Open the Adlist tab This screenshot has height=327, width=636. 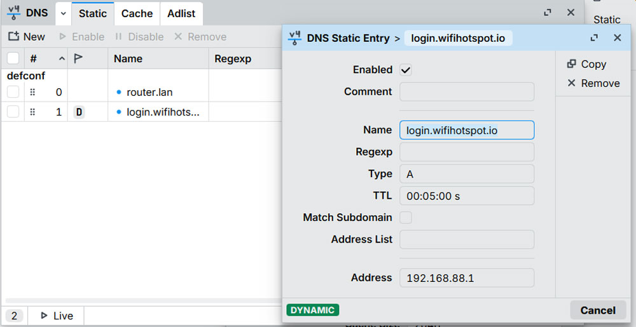pos(181,13)
